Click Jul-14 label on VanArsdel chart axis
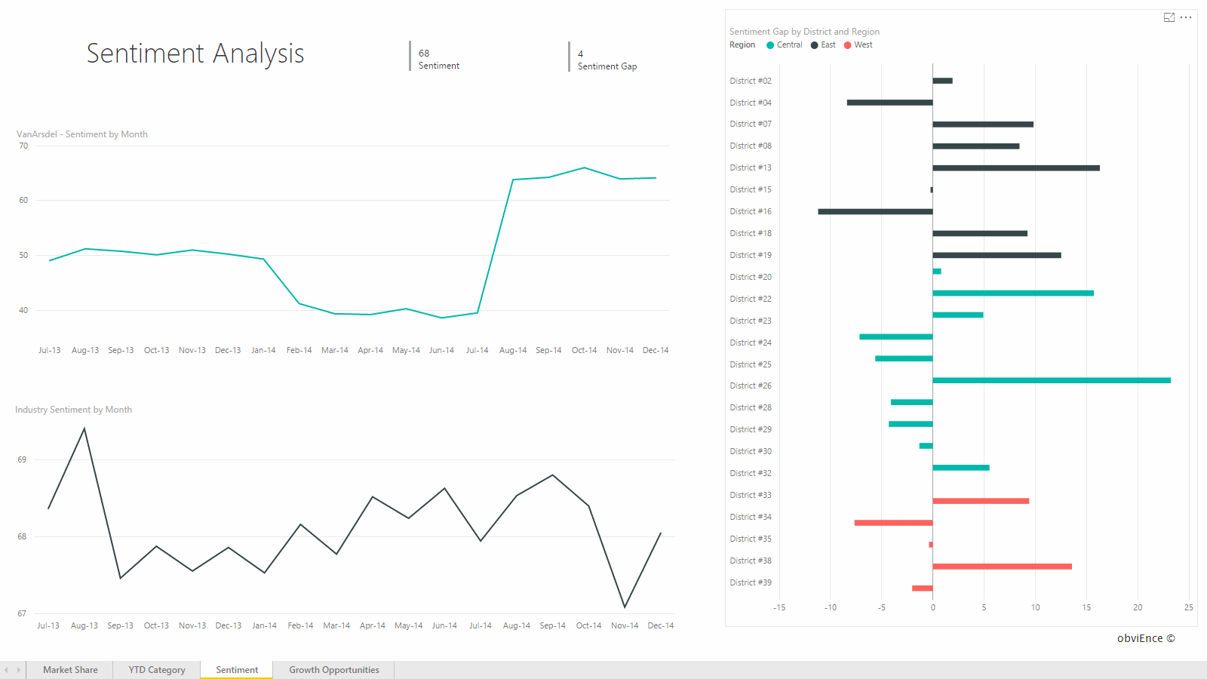 (x=477, y=350)
